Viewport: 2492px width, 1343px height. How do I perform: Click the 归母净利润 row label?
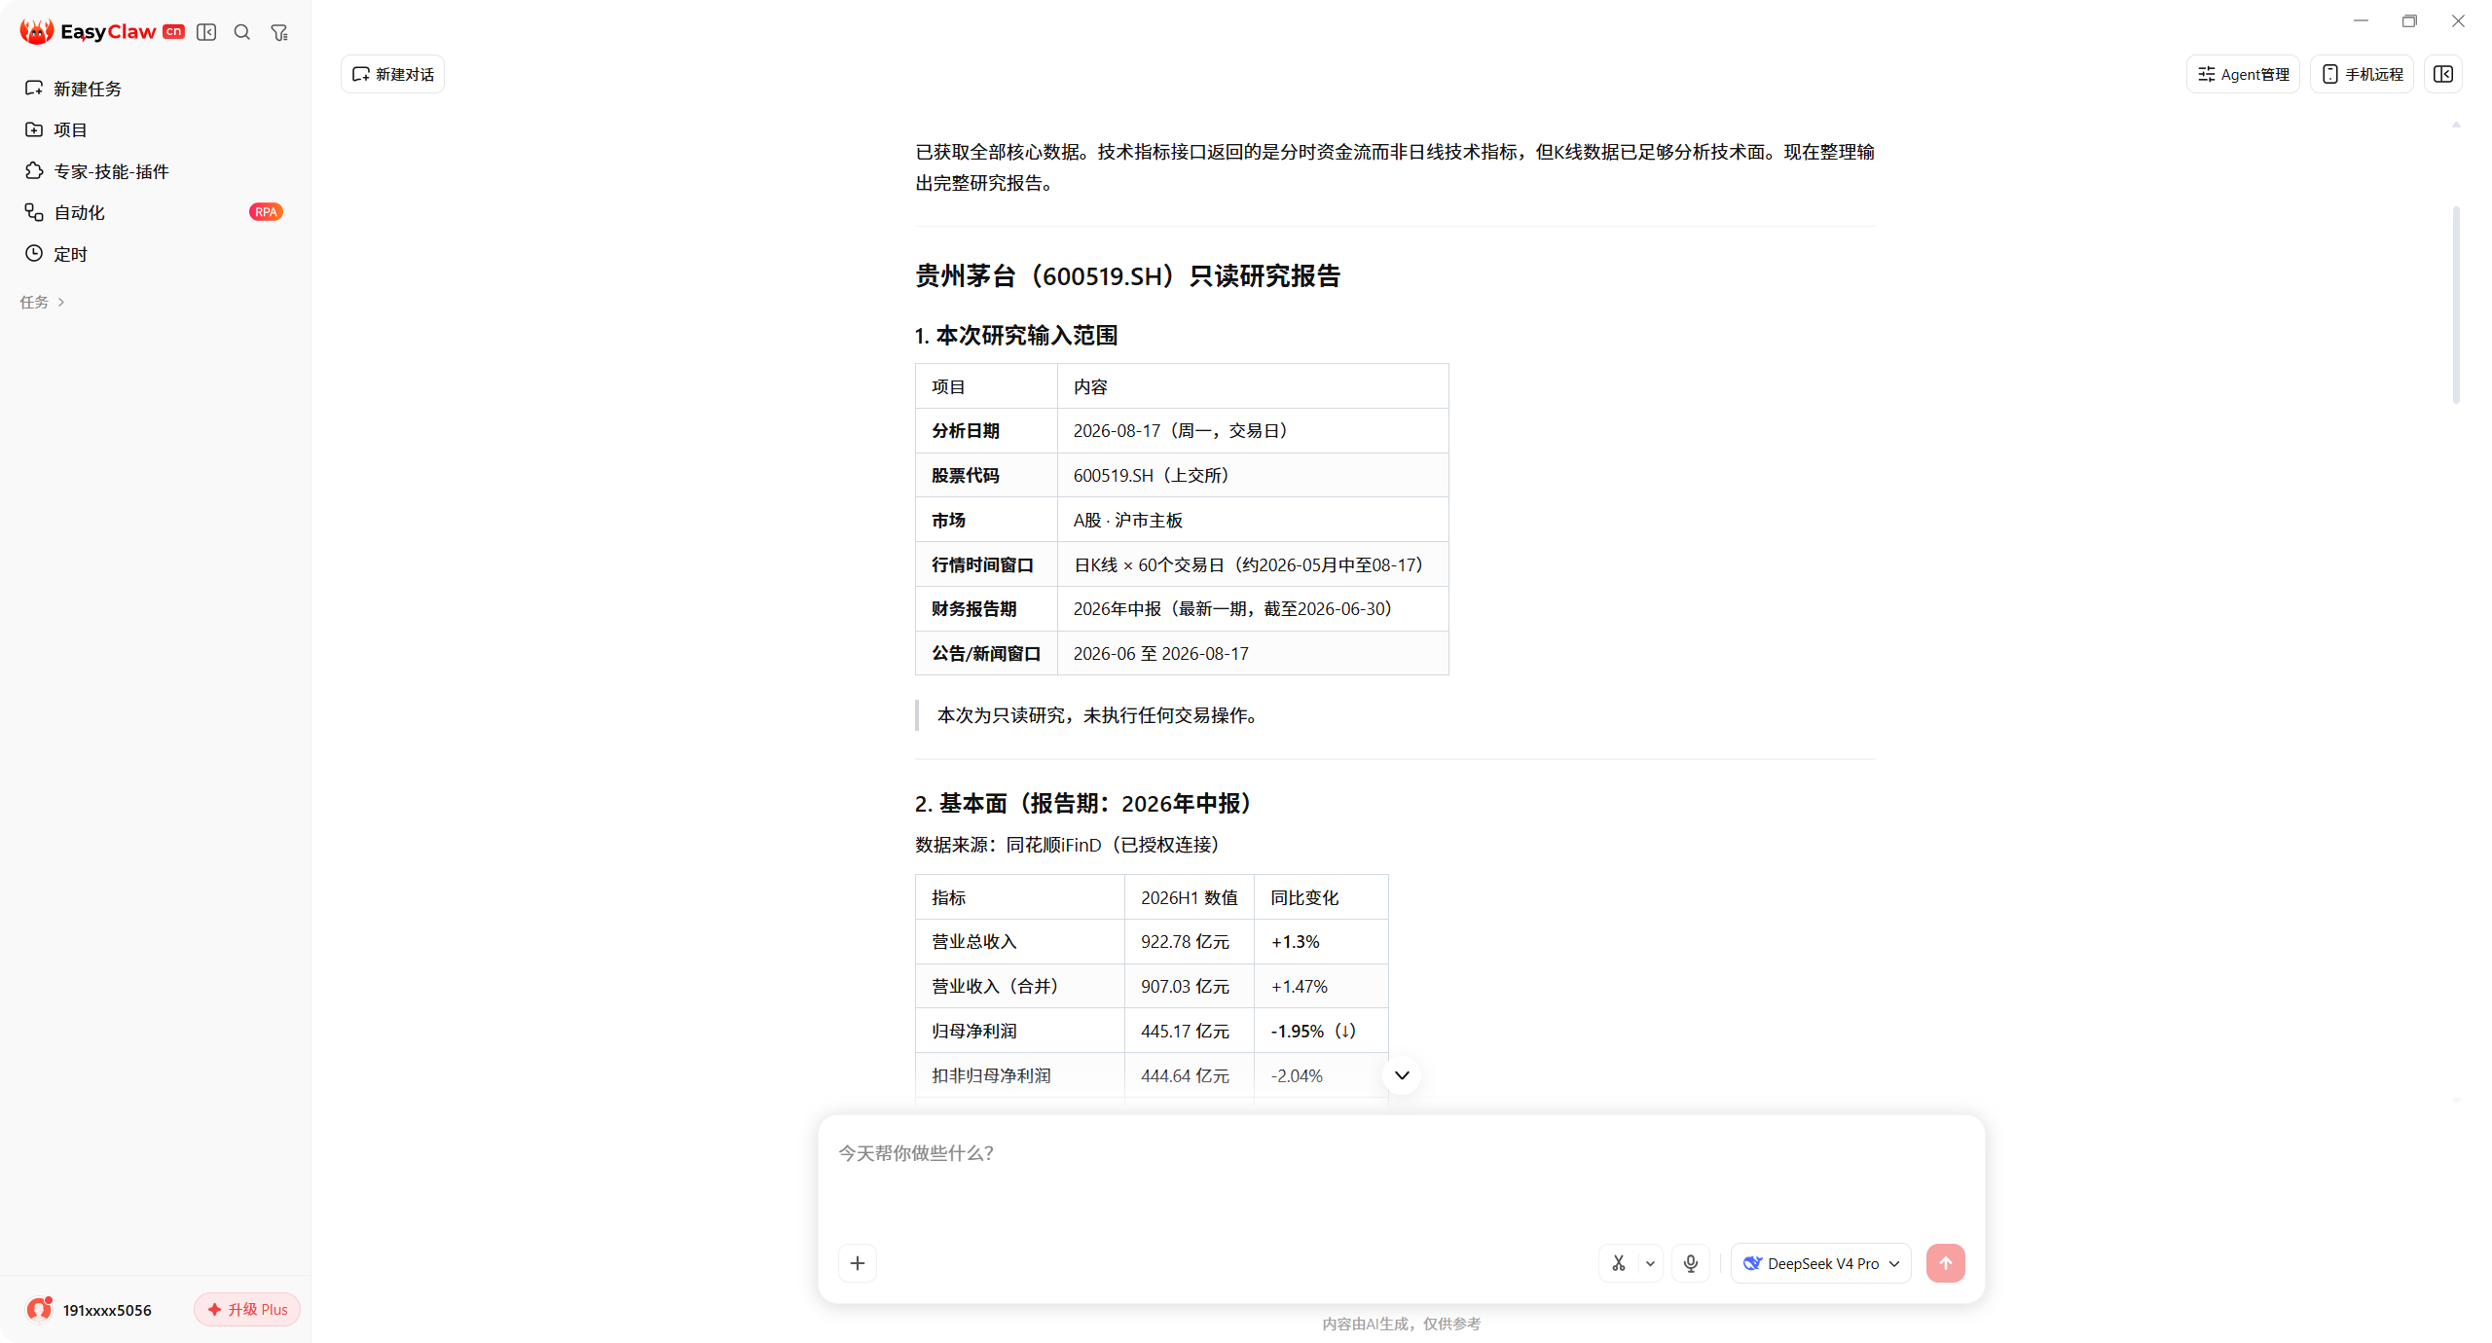click(x=1020, y=1031)
